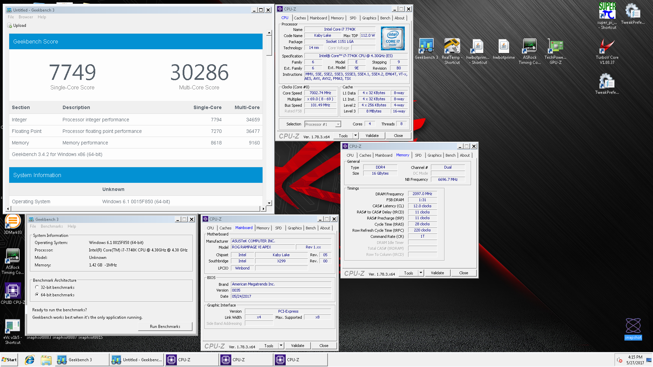Open Bench tab in top CPU-Z window
Image resolution: width=653 pixels, height=367 pixels.
coord(385,18)
